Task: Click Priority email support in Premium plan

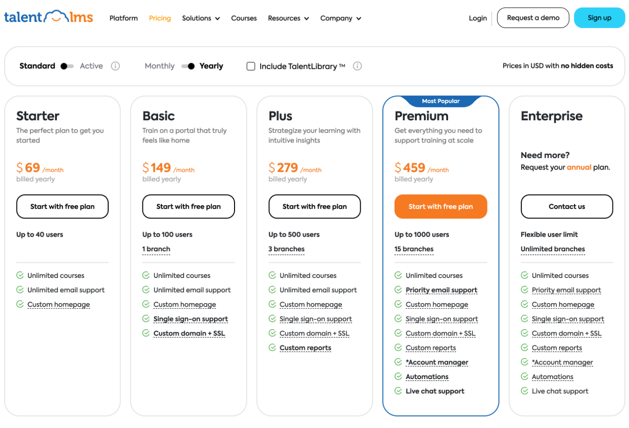Action: point(441,290)
